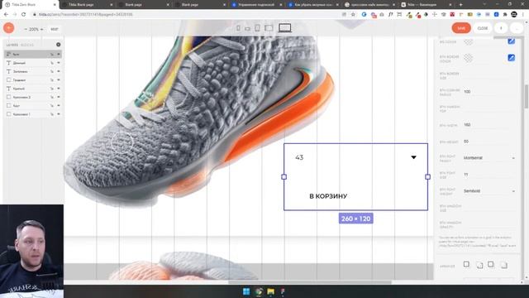The height and width of the screenshot is (298, 529).
Task: Switch to tablet portrait device view
Action: coord(257,28)
